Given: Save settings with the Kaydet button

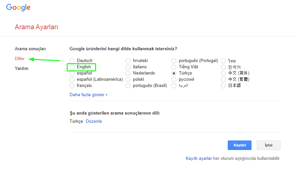Looking at the screenshot, I should coord(240,145).
